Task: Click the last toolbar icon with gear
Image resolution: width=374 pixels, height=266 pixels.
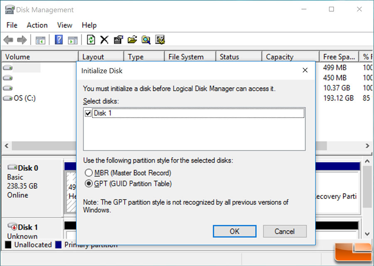Action: tap(160, 39)
